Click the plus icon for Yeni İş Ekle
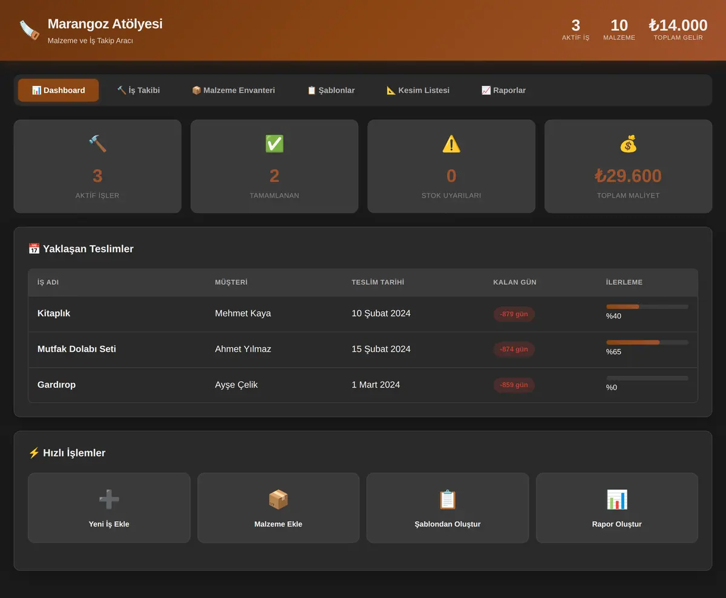Image resolution: width=726 pixels, height=598 pixels. pos(109,499)
